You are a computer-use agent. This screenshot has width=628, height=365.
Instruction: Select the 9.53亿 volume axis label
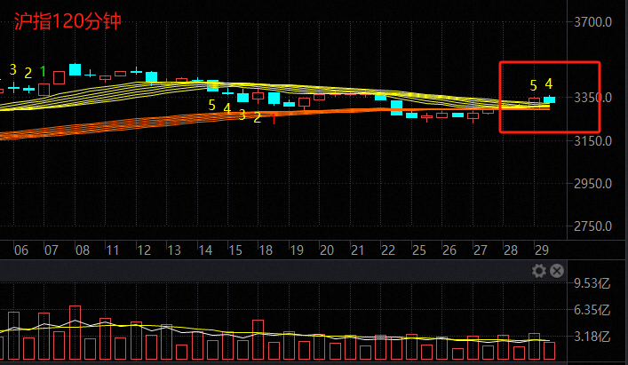tap(592, 283)
